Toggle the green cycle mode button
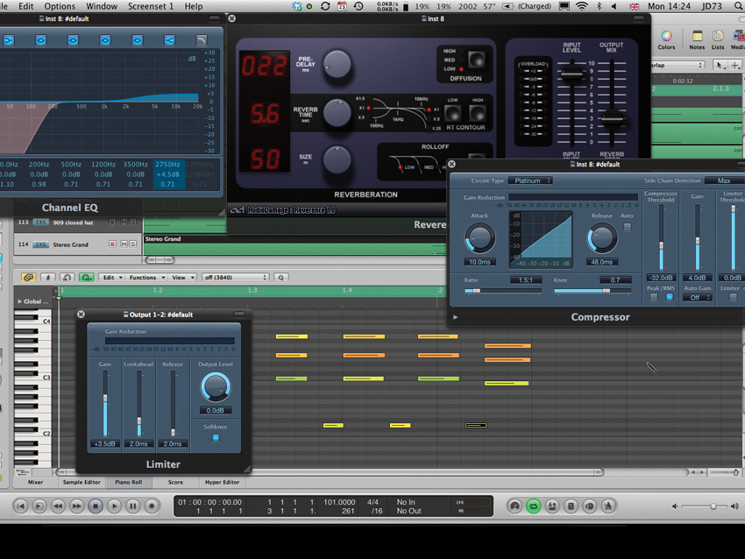The image size is (745, 559). point(533,506)
